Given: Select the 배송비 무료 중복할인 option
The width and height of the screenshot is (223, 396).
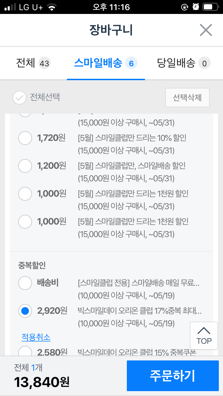Looking at the screenshot, I should (x=25, y=283).
